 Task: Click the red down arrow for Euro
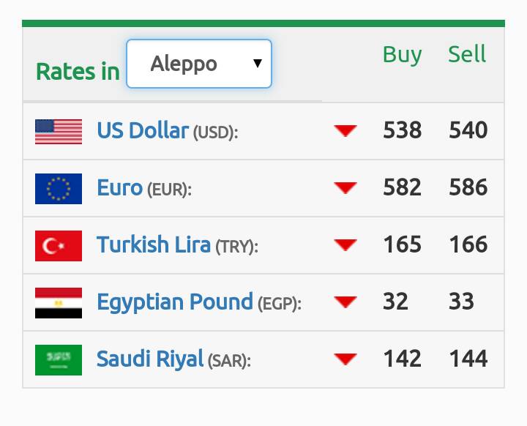(345, 187)
